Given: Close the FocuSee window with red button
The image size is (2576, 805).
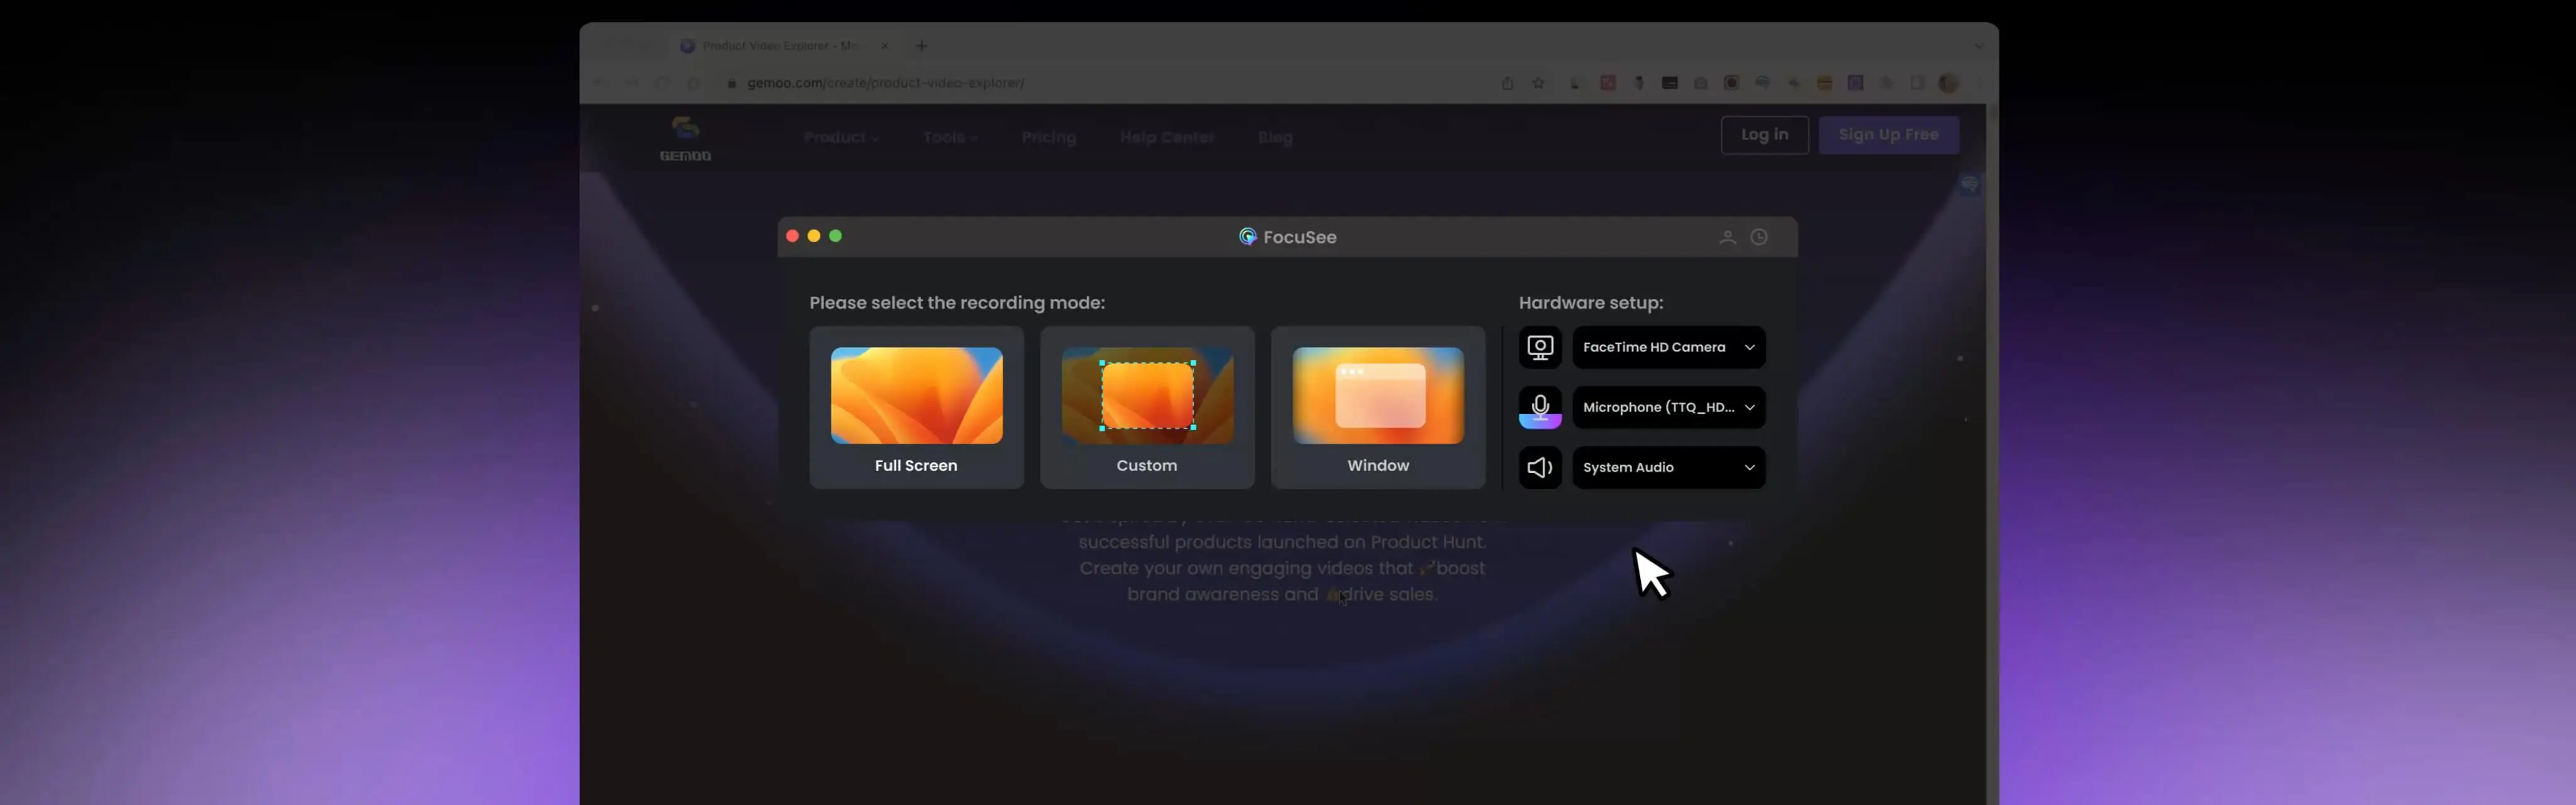Looking at the screenshot, I should click(x=792, y=236).
